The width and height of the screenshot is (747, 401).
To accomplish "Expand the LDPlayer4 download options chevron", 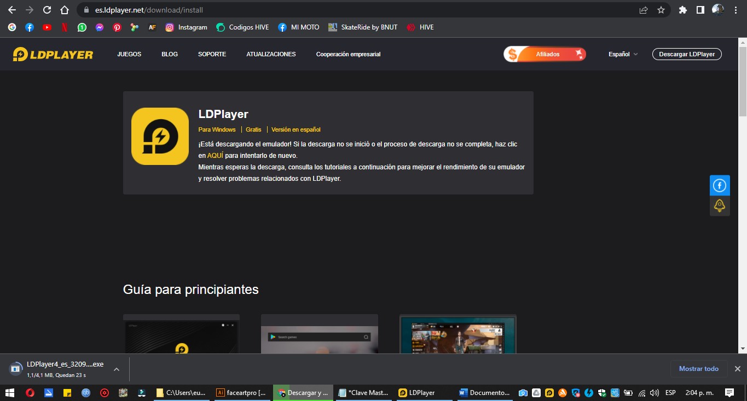I will [116, 369].
